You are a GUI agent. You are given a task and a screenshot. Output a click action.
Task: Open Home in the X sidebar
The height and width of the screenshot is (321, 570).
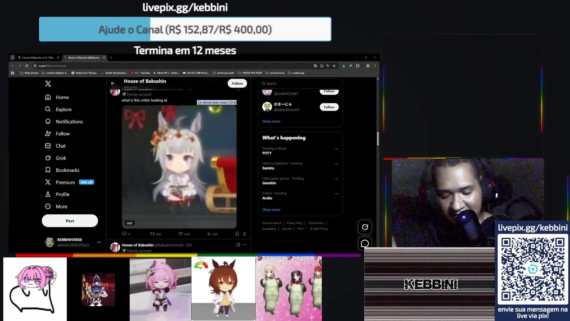click(x=57, y=97)
